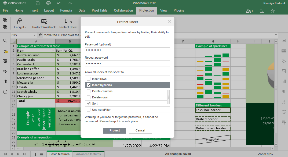Screen dimensions: 288x157
Task: Uncheck the Sort permission checkbox
Action: click(x=89, y=104)
